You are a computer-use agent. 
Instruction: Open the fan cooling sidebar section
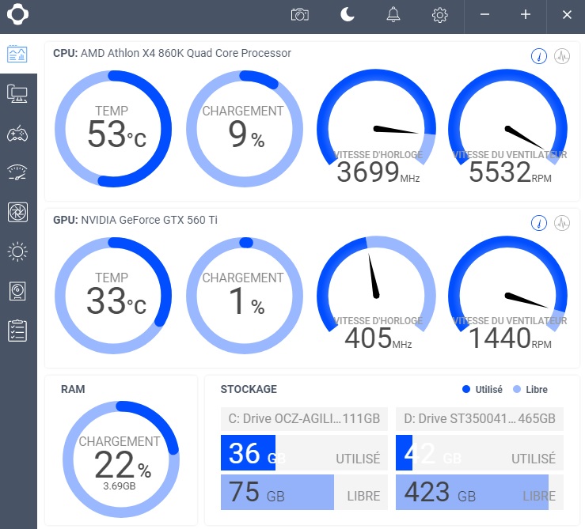[17, 212]
